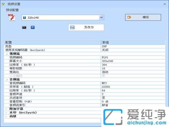Screen dimensions: 169x127
Task: Select the 音视频编码 row
Action: [x=85, y=83]
